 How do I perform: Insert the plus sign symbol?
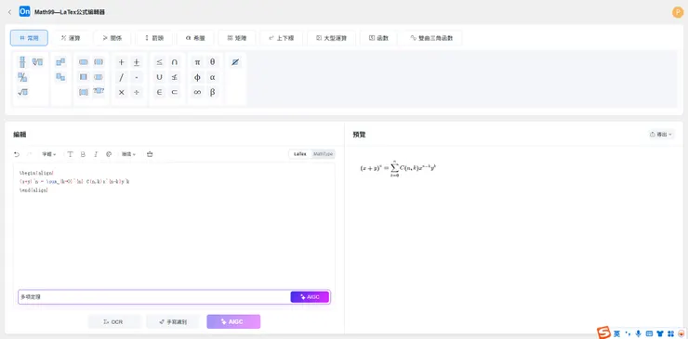point(122,62)
